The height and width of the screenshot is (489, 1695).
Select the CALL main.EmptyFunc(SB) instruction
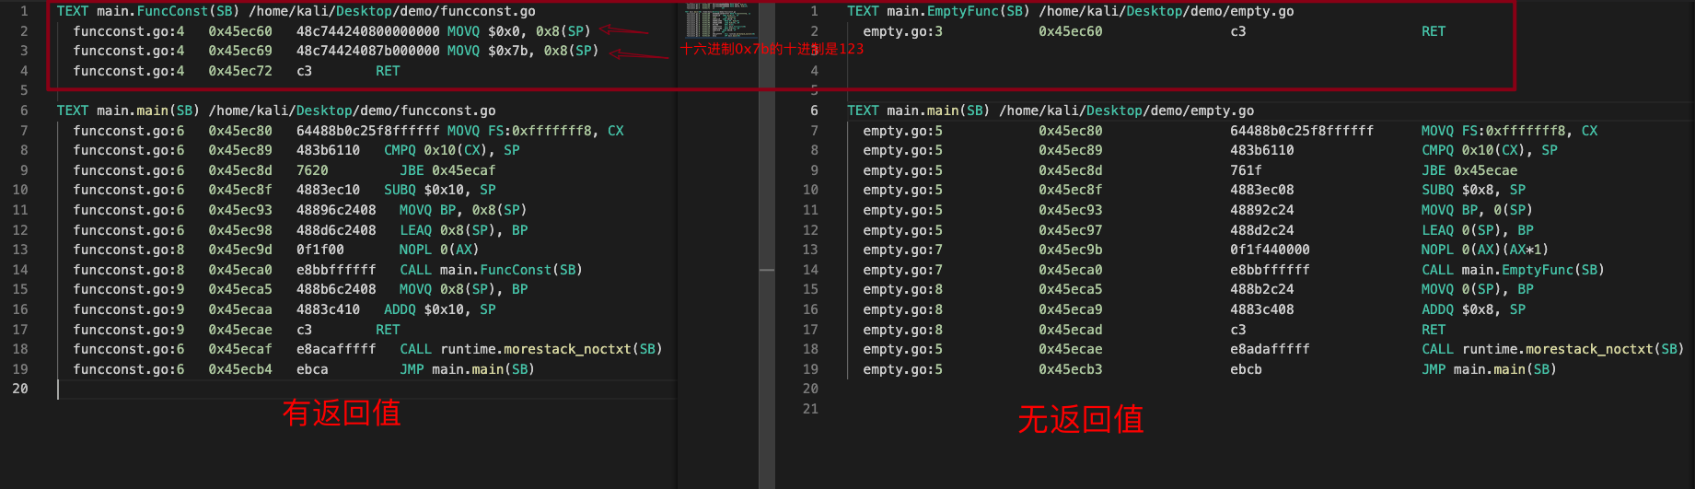(x=1512, y=270)
